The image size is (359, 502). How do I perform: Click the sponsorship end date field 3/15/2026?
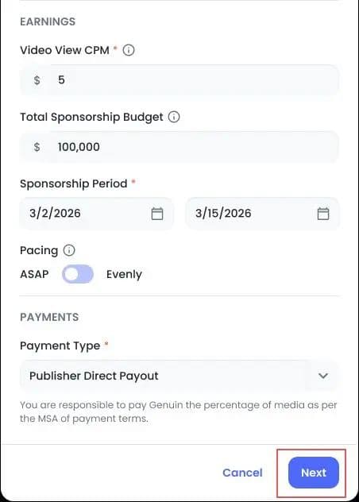(x=262, y=214)
